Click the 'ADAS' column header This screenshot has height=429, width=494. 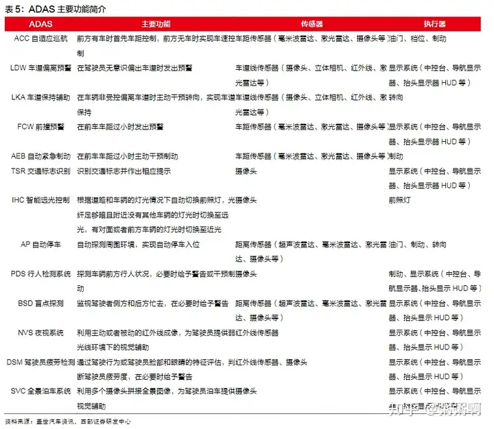[40, 24]
